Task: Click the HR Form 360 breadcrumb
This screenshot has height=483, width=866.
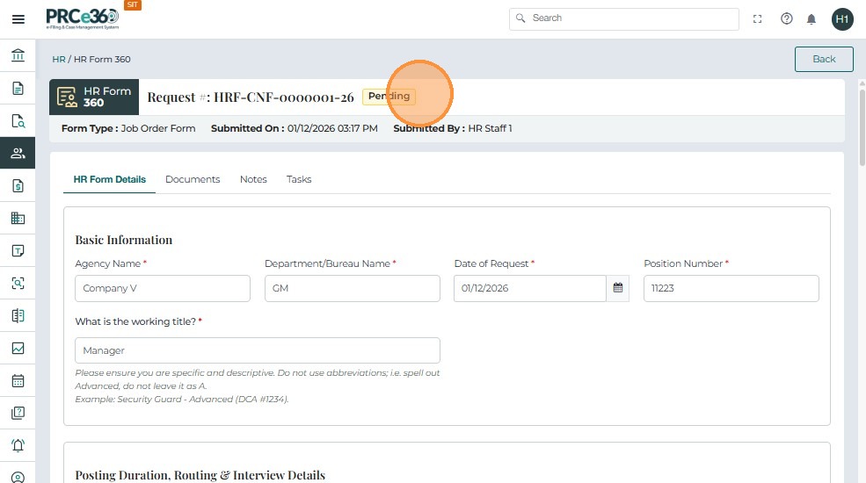Action: coord(102,59)
